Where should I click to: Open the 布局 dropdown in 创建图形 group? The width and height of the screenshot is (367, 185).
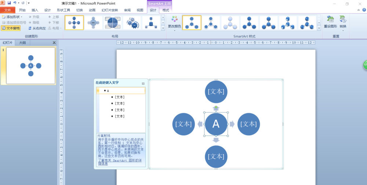click(x=55, y=28)
